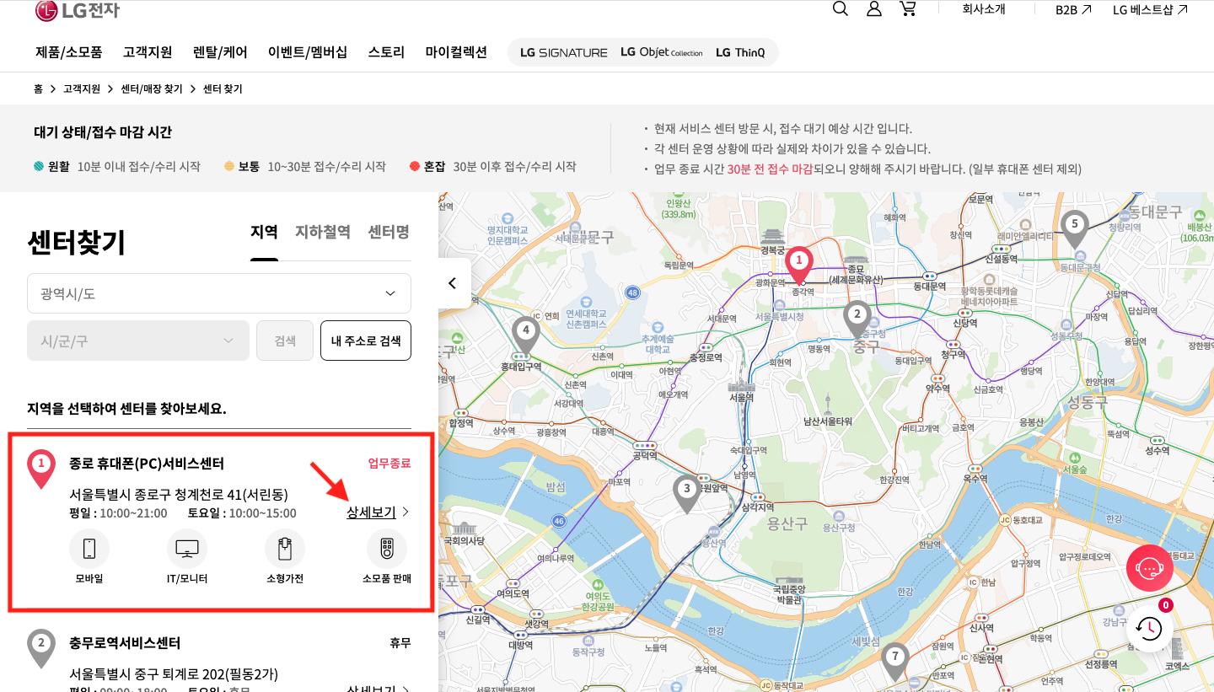
Task: Collapse the map side panel with left chevron
Action: [453, 282]
